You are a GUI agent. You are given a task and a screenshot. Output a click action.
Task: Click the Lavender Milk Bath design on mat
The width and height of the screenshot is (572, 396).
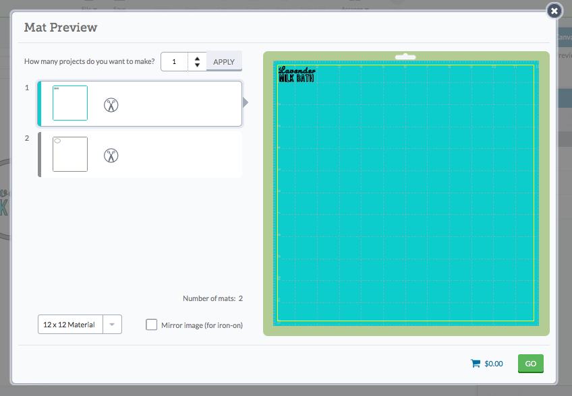coord(297,74)
